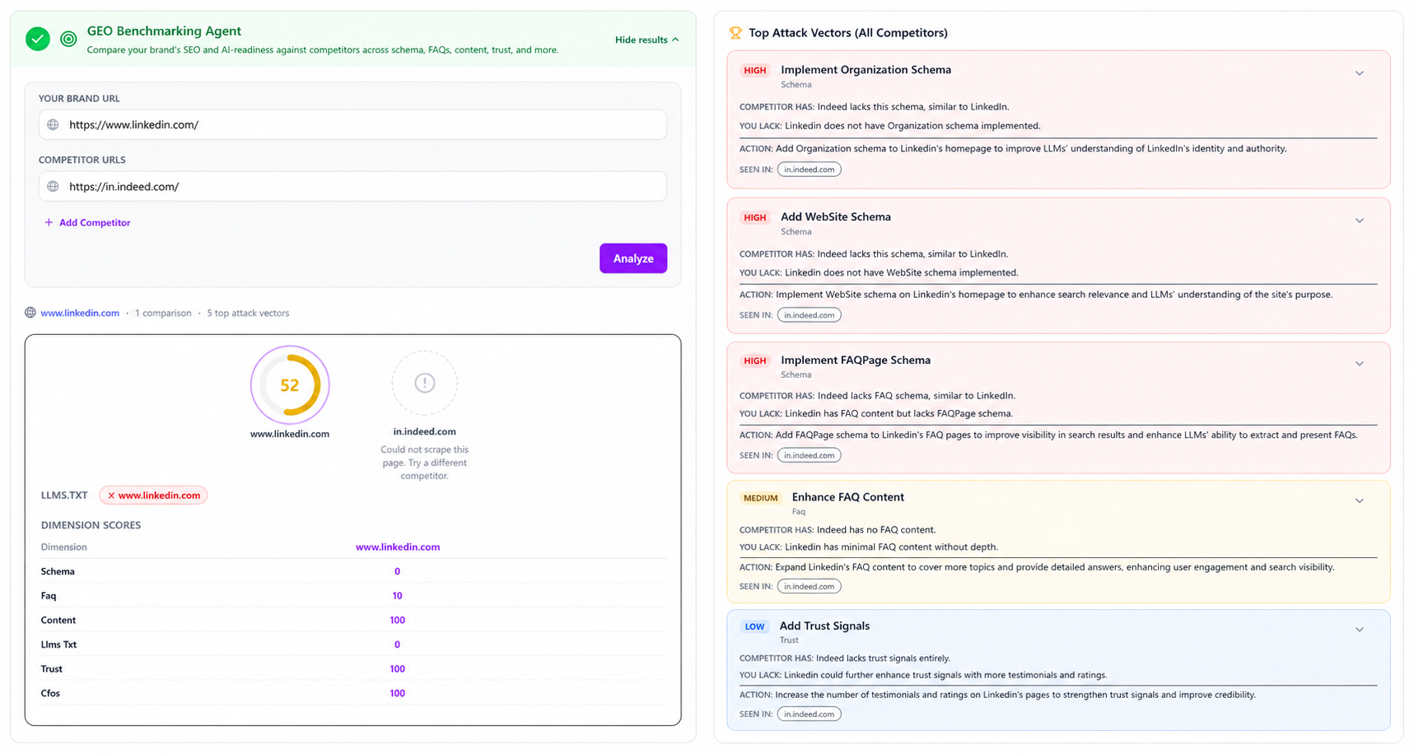
Task: Click in.indeed.com chip under Add Trust Signals
Action: [x=810, y=714]
